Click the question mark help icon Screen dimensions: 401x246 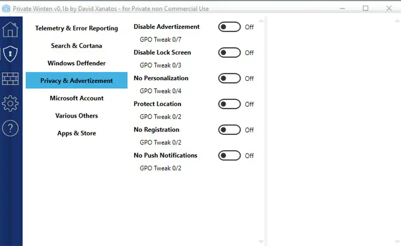pos(10,129)
